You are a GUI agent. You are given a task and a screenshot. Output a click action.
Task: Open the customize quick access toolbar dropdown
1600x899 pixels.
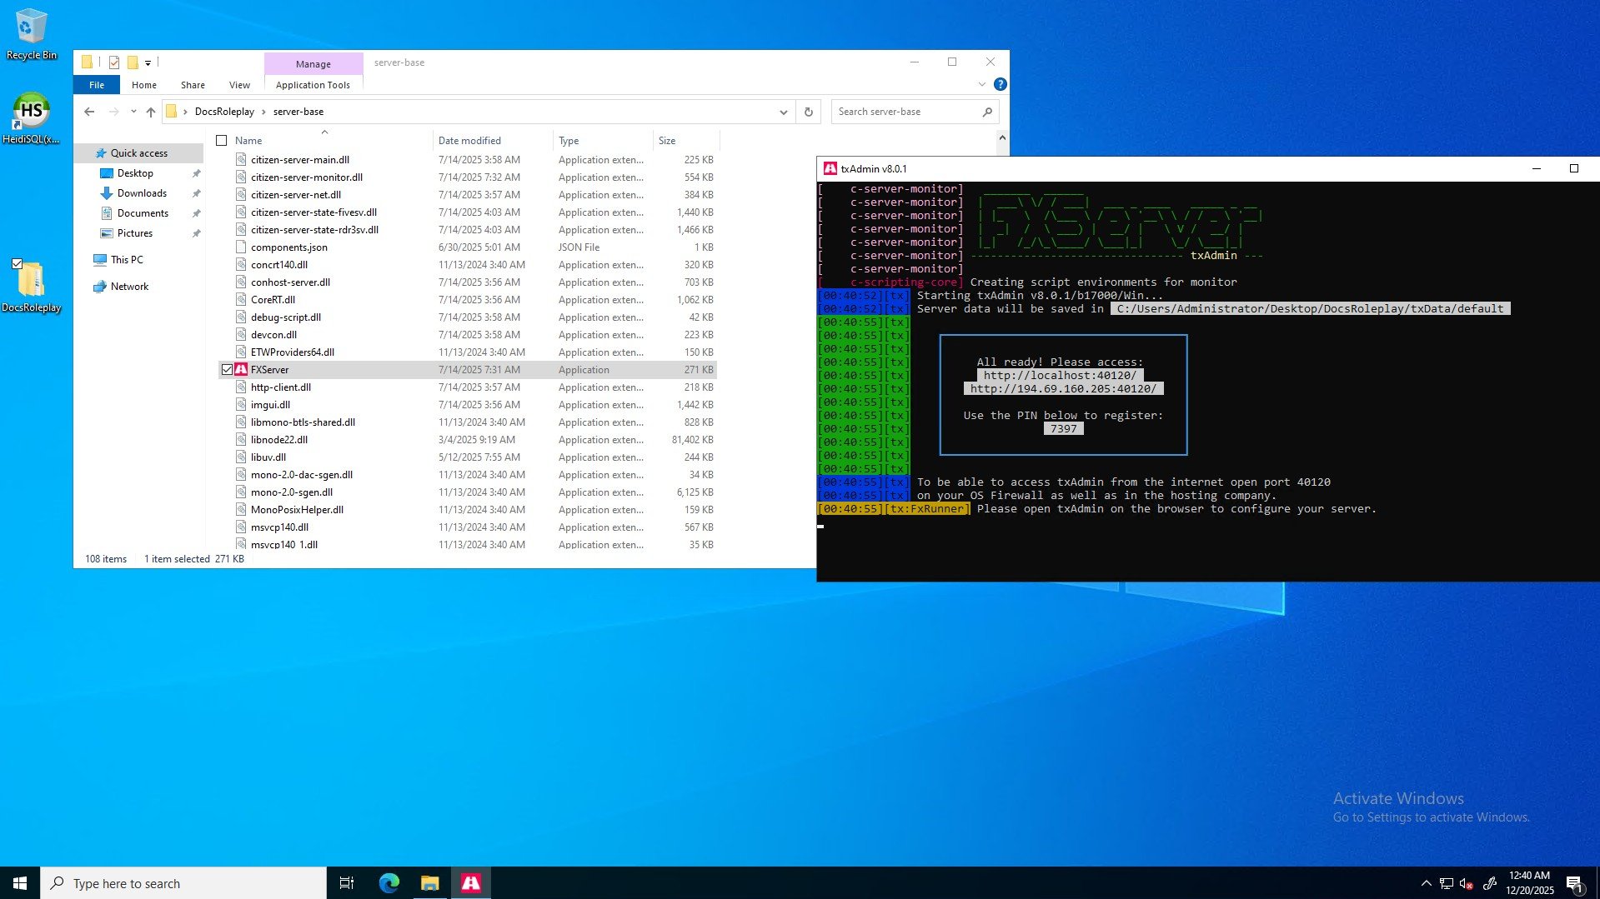pos(148,62)
